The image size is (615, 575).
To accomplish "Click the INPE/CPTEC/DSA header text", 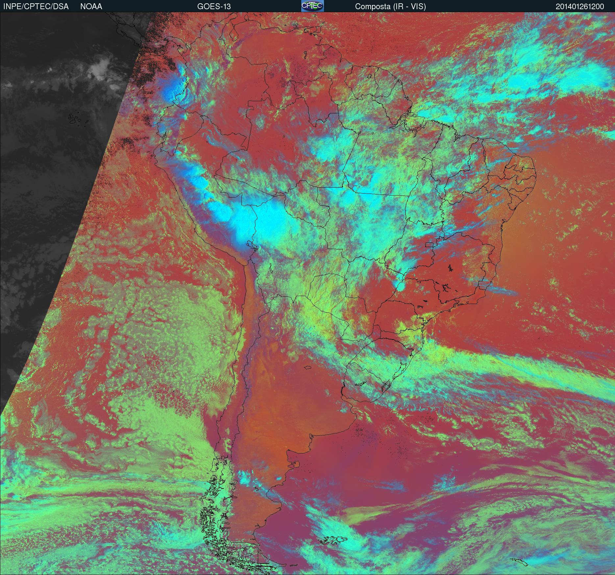I will (x=36, y=6).
